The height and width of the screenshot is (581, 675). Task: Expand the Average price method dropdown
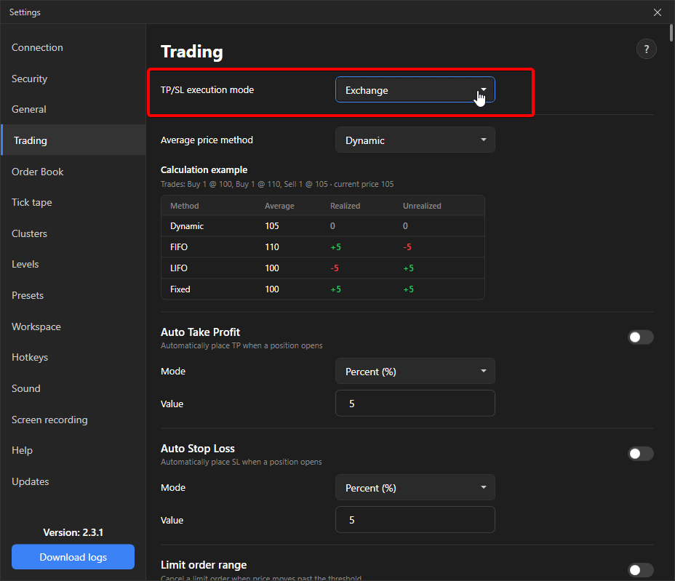pos(415,140)
